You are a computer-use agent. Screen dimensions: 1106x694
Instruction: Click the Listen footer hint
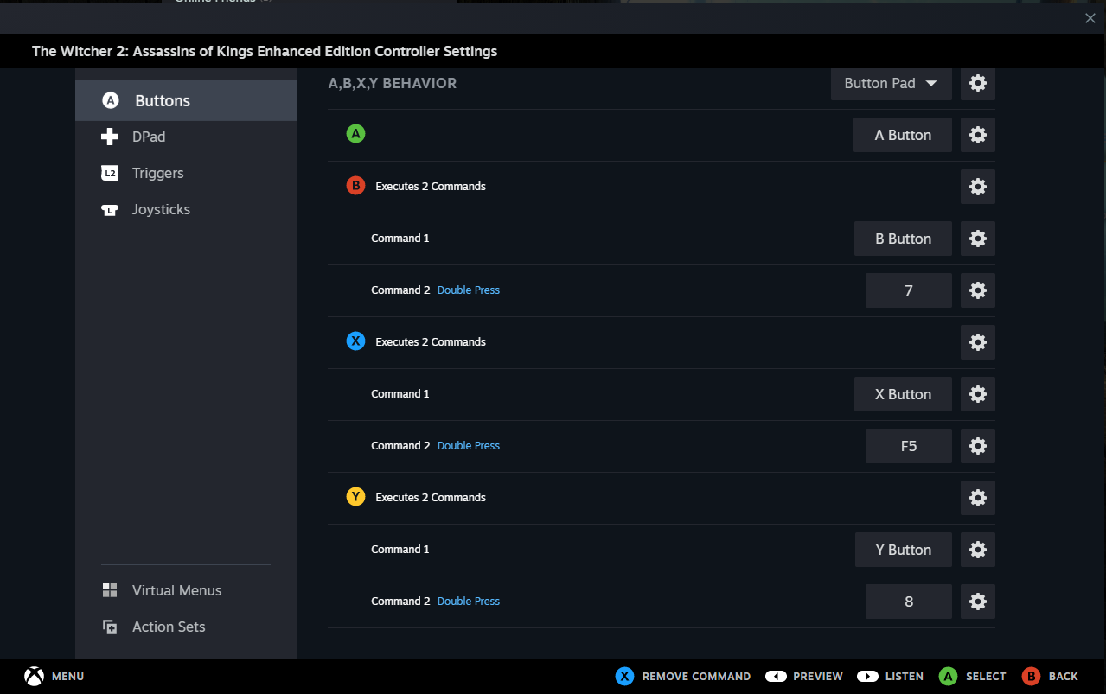point(890,677)
